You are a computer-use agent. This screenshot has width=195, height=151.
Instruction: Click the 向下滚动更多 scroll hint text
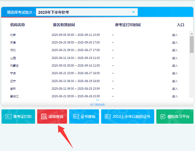97,105
